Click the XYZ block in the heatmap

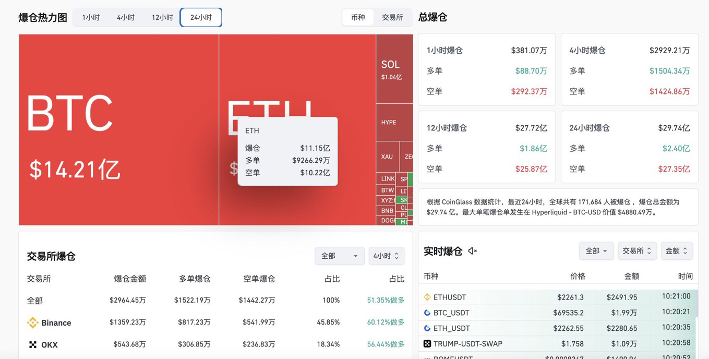(x=386, y=200)
